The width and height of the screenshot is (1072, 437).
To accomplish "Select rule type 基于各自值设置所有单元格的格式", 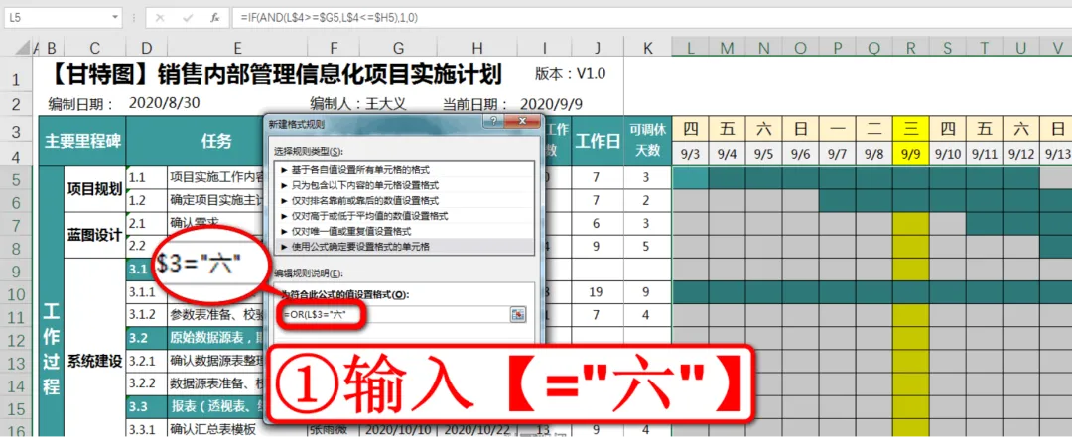I will tap(403, 170).
